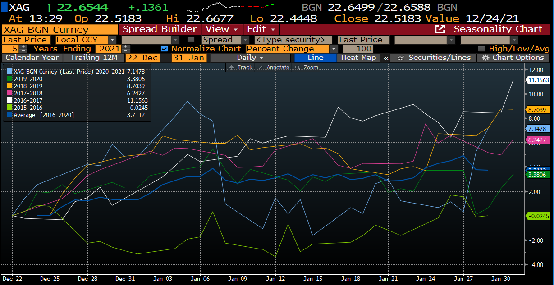The image size is (554, 285).
Task: Click 2020-2021 light blue legend swatch
Action: tap(10, 71)
